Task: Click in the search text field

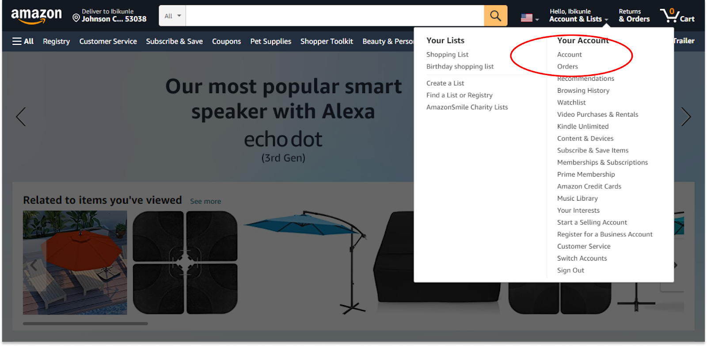Action: pyautogui.click(x=335, y=16)
